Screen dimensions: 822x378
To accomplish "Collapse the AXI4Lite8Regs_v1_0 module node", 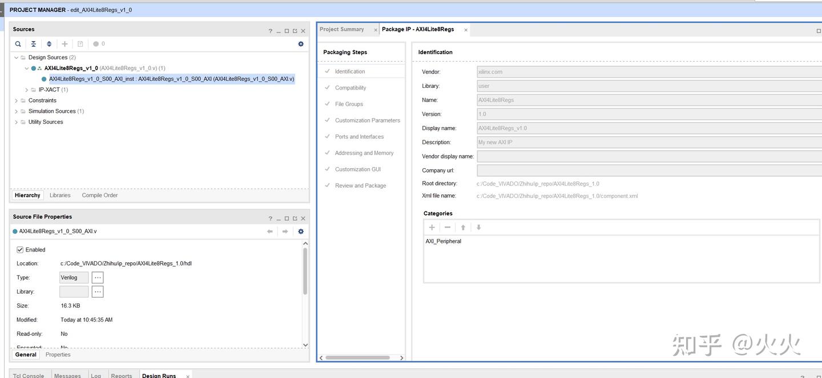I will click(x=26, y=68).
